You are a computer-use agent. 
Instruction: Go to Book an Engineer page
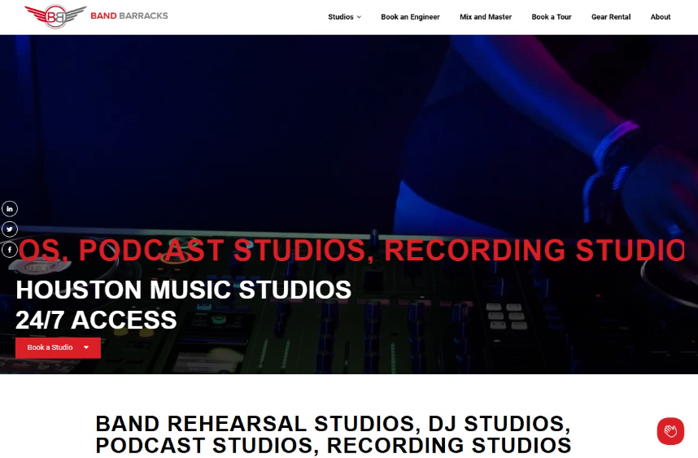click(x=410, y=17)
